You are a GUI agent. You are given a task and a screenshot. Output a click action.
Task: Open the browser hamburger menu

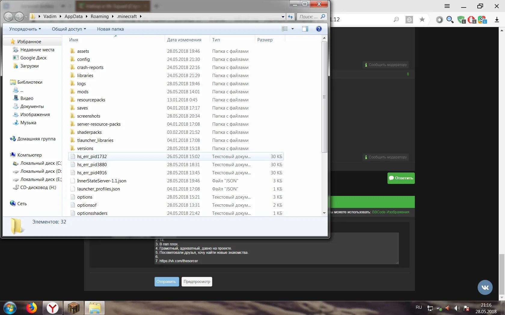(447, 6)
